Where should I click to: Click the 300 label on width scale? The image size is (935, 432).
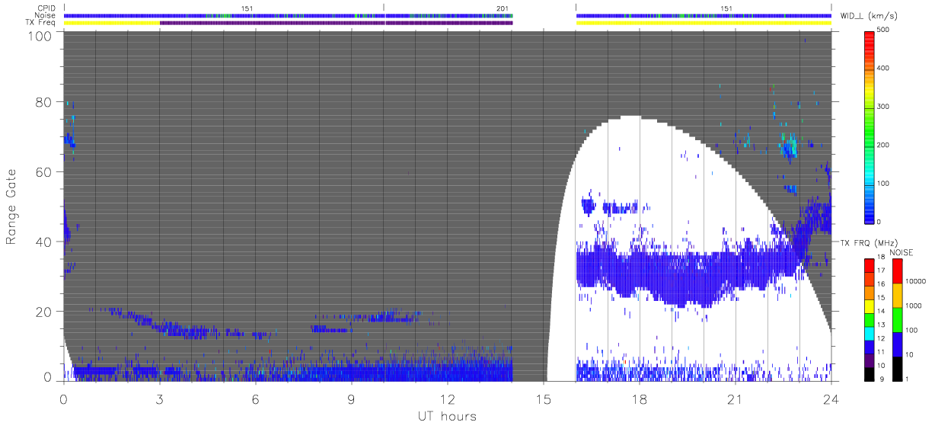(885, 107)
